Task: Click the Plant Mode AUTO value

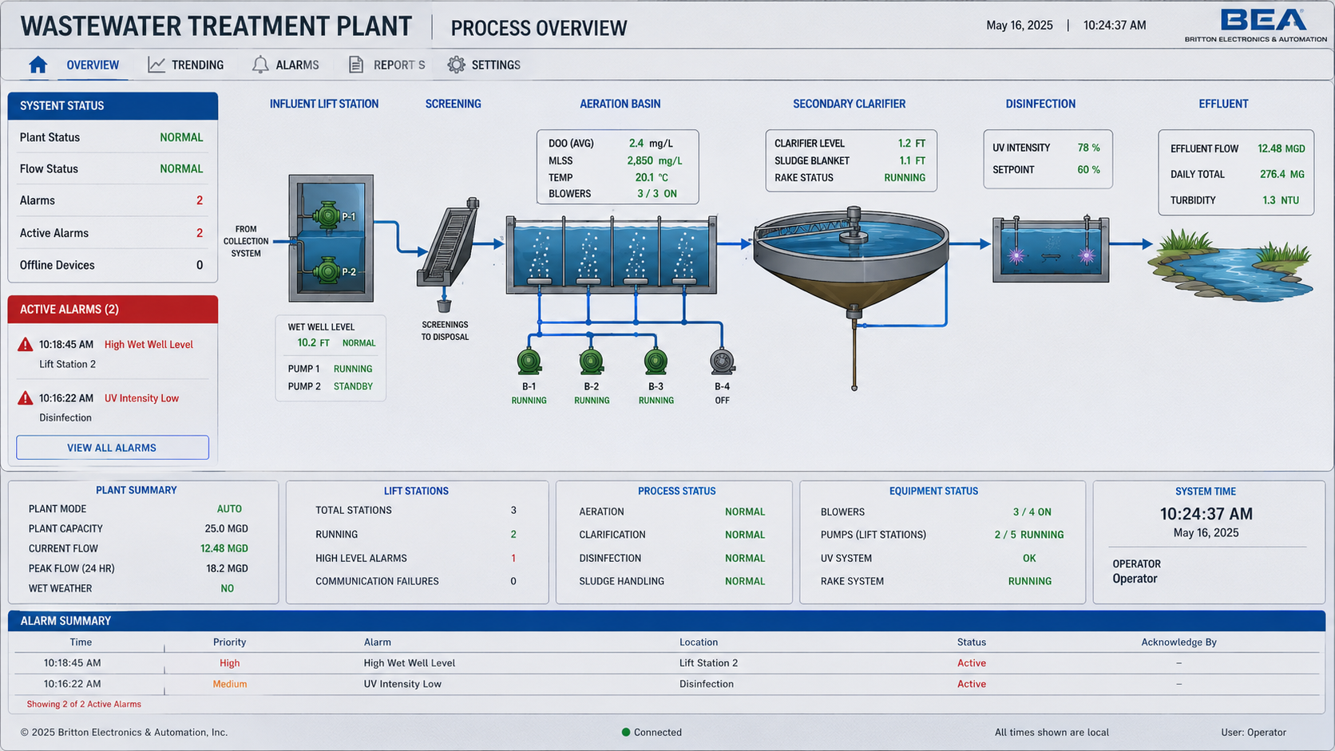Action: tap(229, 508)
